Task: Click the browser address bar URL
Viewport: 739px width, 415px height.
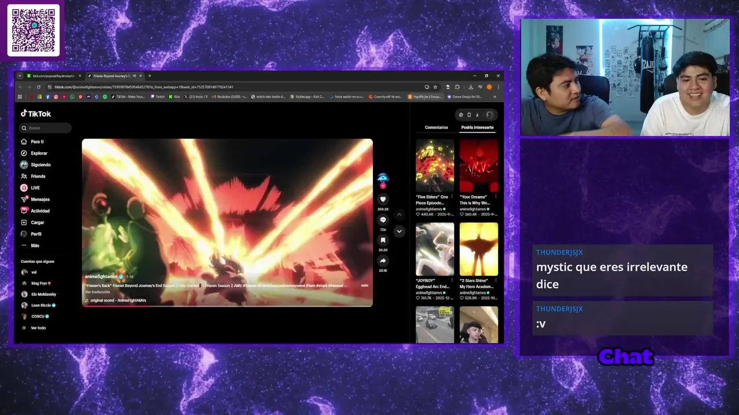Action: pyautogui.click(x=144, y=87)
